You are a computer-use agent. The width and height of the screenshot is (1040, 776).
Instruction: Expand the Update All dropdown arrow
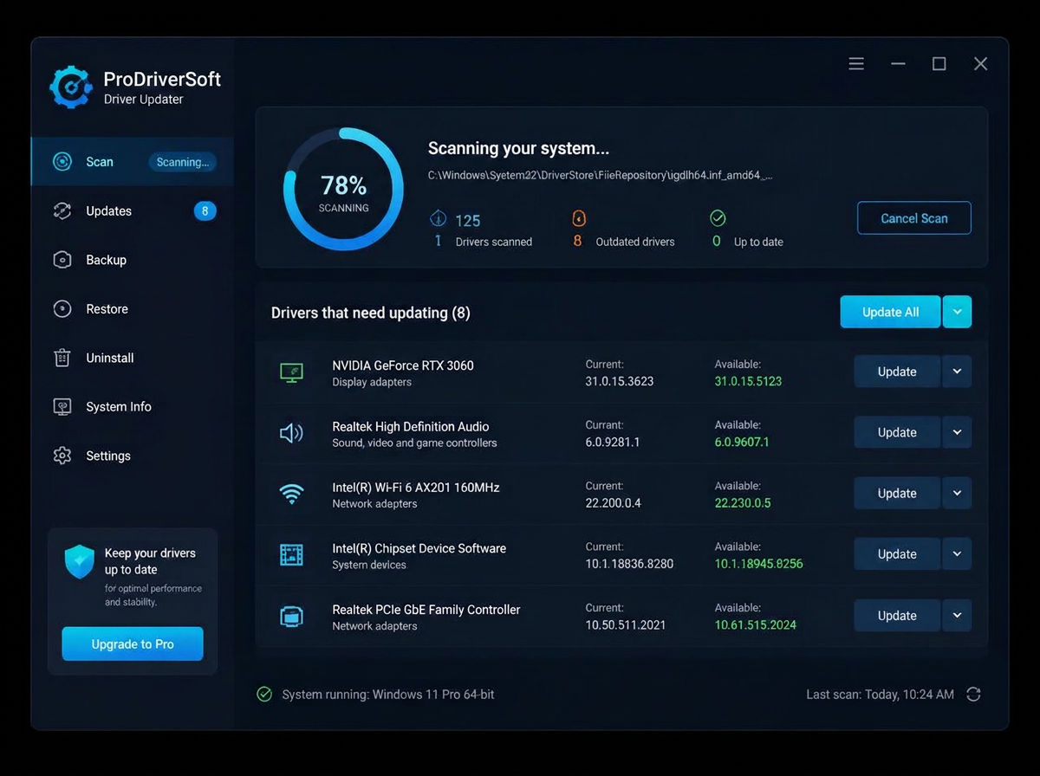click(x=957, y=312)
